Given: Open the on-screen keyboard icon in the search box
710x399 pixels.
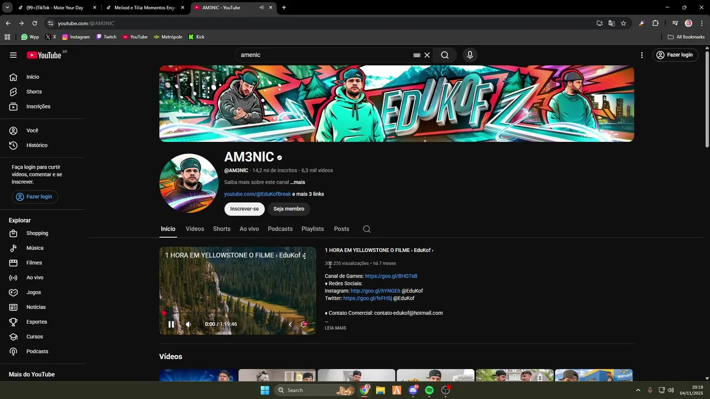Looking at the screenshot, I should click(417, 55).
